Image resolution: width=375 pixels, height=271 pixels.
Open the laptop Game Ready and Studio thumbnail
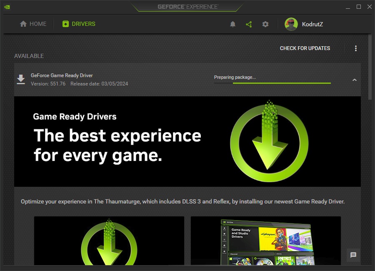266,241
